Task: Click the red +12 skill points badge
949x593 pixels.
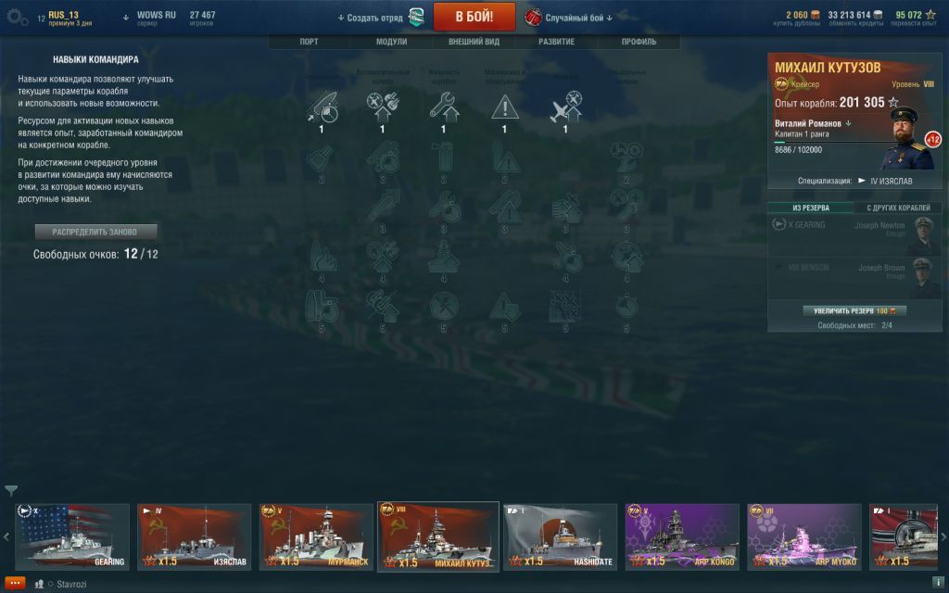Action: tap(932, 140)
